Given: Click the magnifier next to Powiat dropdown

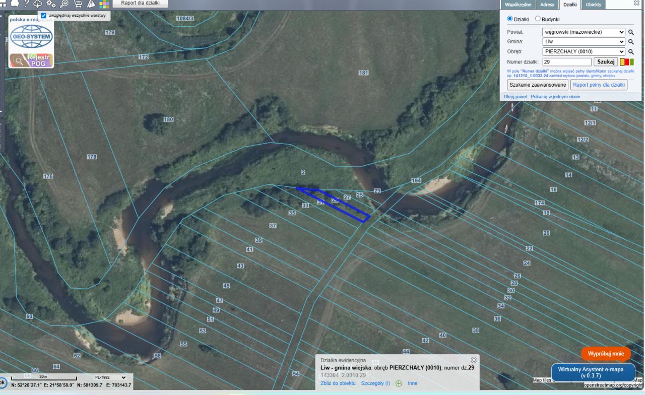Looking at the screenshot, I should pyautogui.click(x=630, y=32).
